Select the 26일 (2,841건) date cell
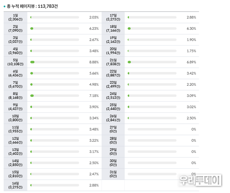 113,118
